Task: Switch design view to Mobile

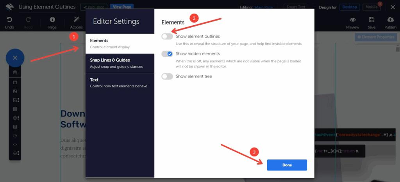Action: coord(371,7)
